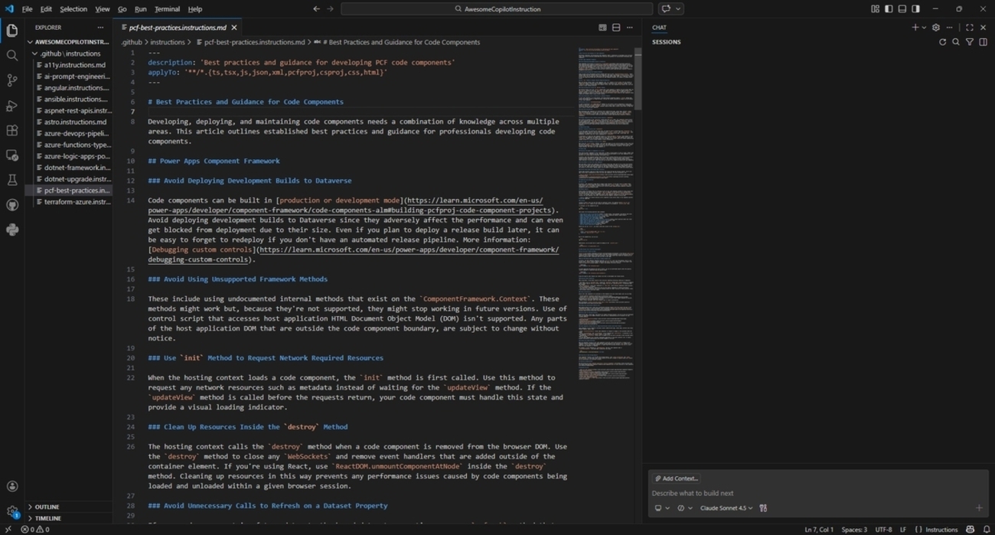This screenshot has height=535, width=995.
Task: Open the Python view in the activity bar
Action: tap(12, 230)
